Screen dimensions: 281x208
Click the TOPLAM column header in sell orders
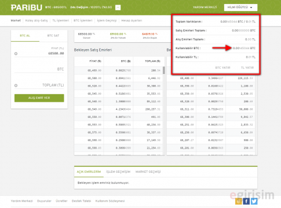point(152,61)
